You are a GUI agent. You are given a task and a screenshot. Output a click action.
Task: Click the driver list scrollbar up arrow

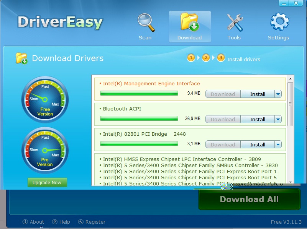tap(291, 79)
